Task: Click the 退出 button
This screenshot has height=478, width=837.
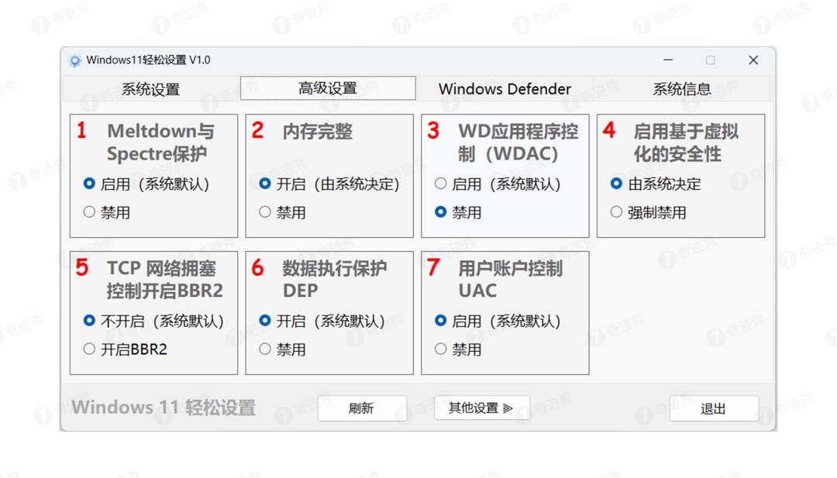Action: point(713,408)
